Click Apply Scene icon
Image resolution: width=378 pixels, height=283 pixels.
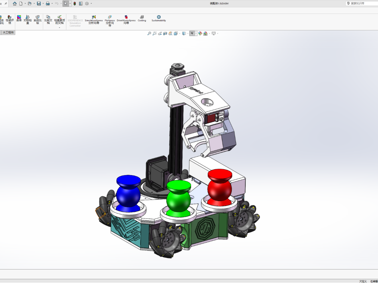point(206,33)
